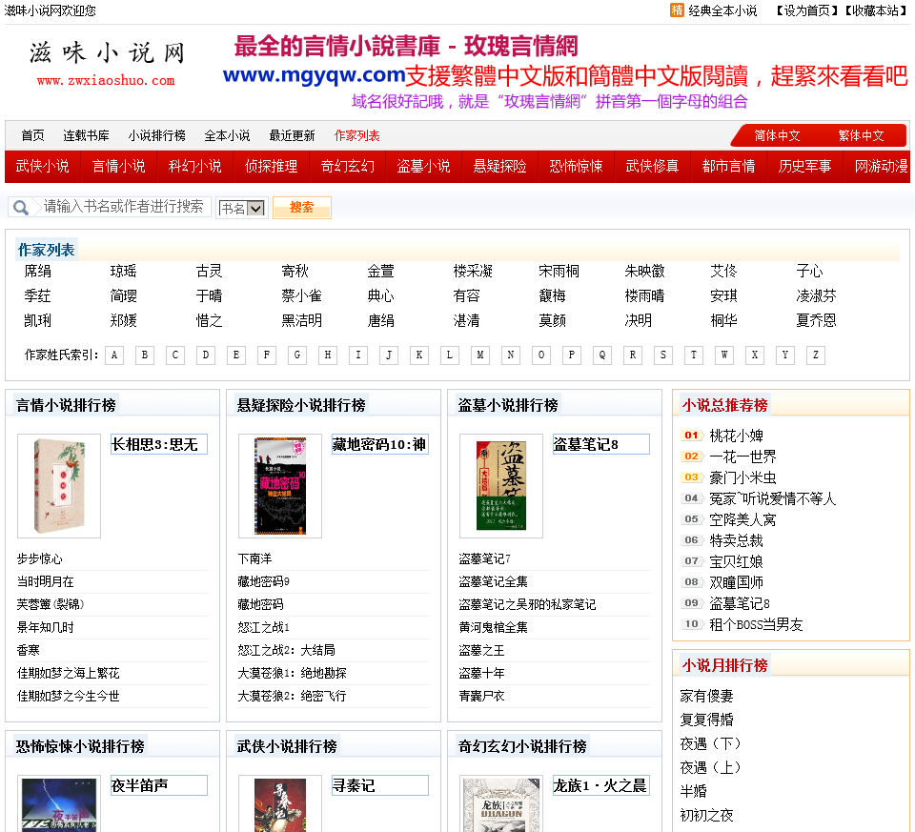
Task: Open 家有傻妻 in monthly ranking
Action: (706, 696)
